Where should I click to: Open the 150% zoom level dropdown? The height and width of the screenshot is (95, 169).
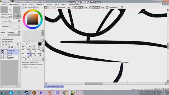click(73, 7)
